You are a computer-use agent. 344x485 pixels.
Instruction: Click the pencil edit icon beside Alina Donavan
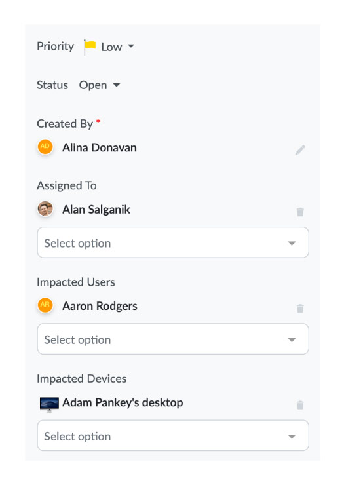tap(300, 150)
